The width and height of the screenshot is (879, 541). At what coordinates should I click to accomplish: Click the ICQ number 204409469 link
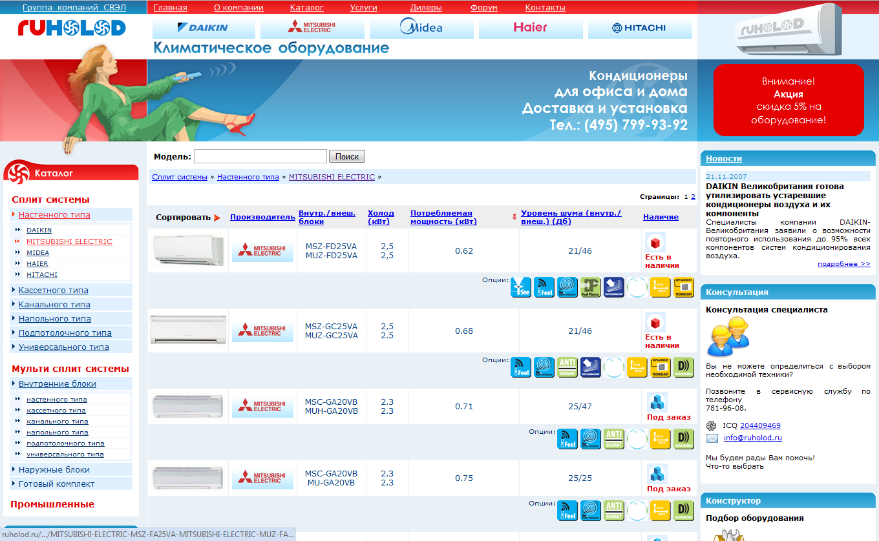coord(760,426)
